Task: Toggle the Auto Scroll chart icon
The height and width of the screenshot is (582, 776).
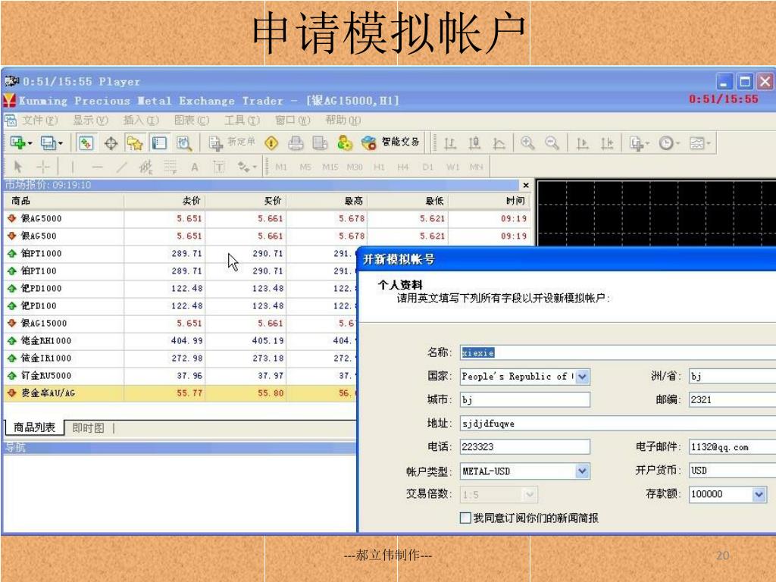Action: 583,143
